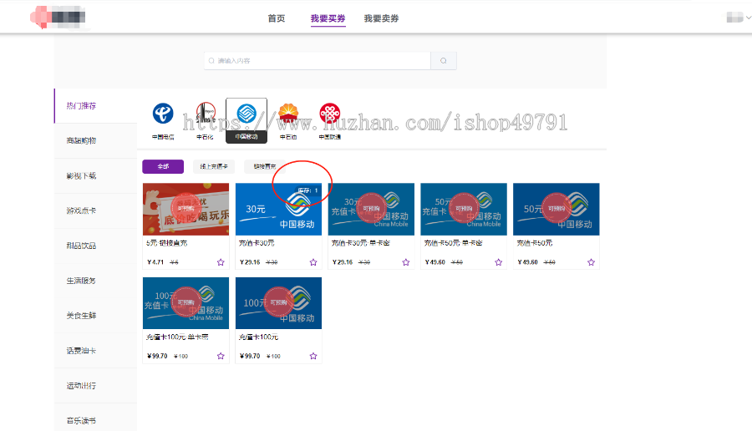Screen dimensions: 752x431
Task: Star the 充值卡30元·单卡密 product
Action: tap(406, 262)
